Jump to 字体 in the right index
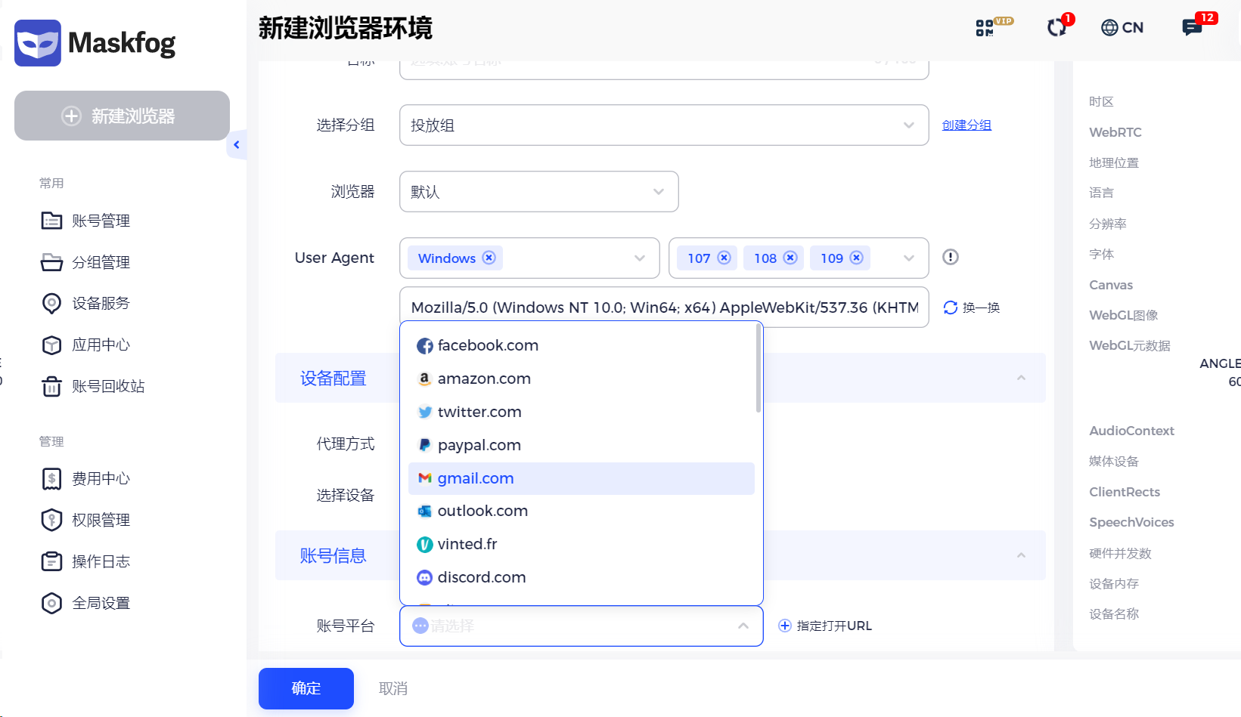The height and width of the screenshot is (717, 1241). (1101, 254)
